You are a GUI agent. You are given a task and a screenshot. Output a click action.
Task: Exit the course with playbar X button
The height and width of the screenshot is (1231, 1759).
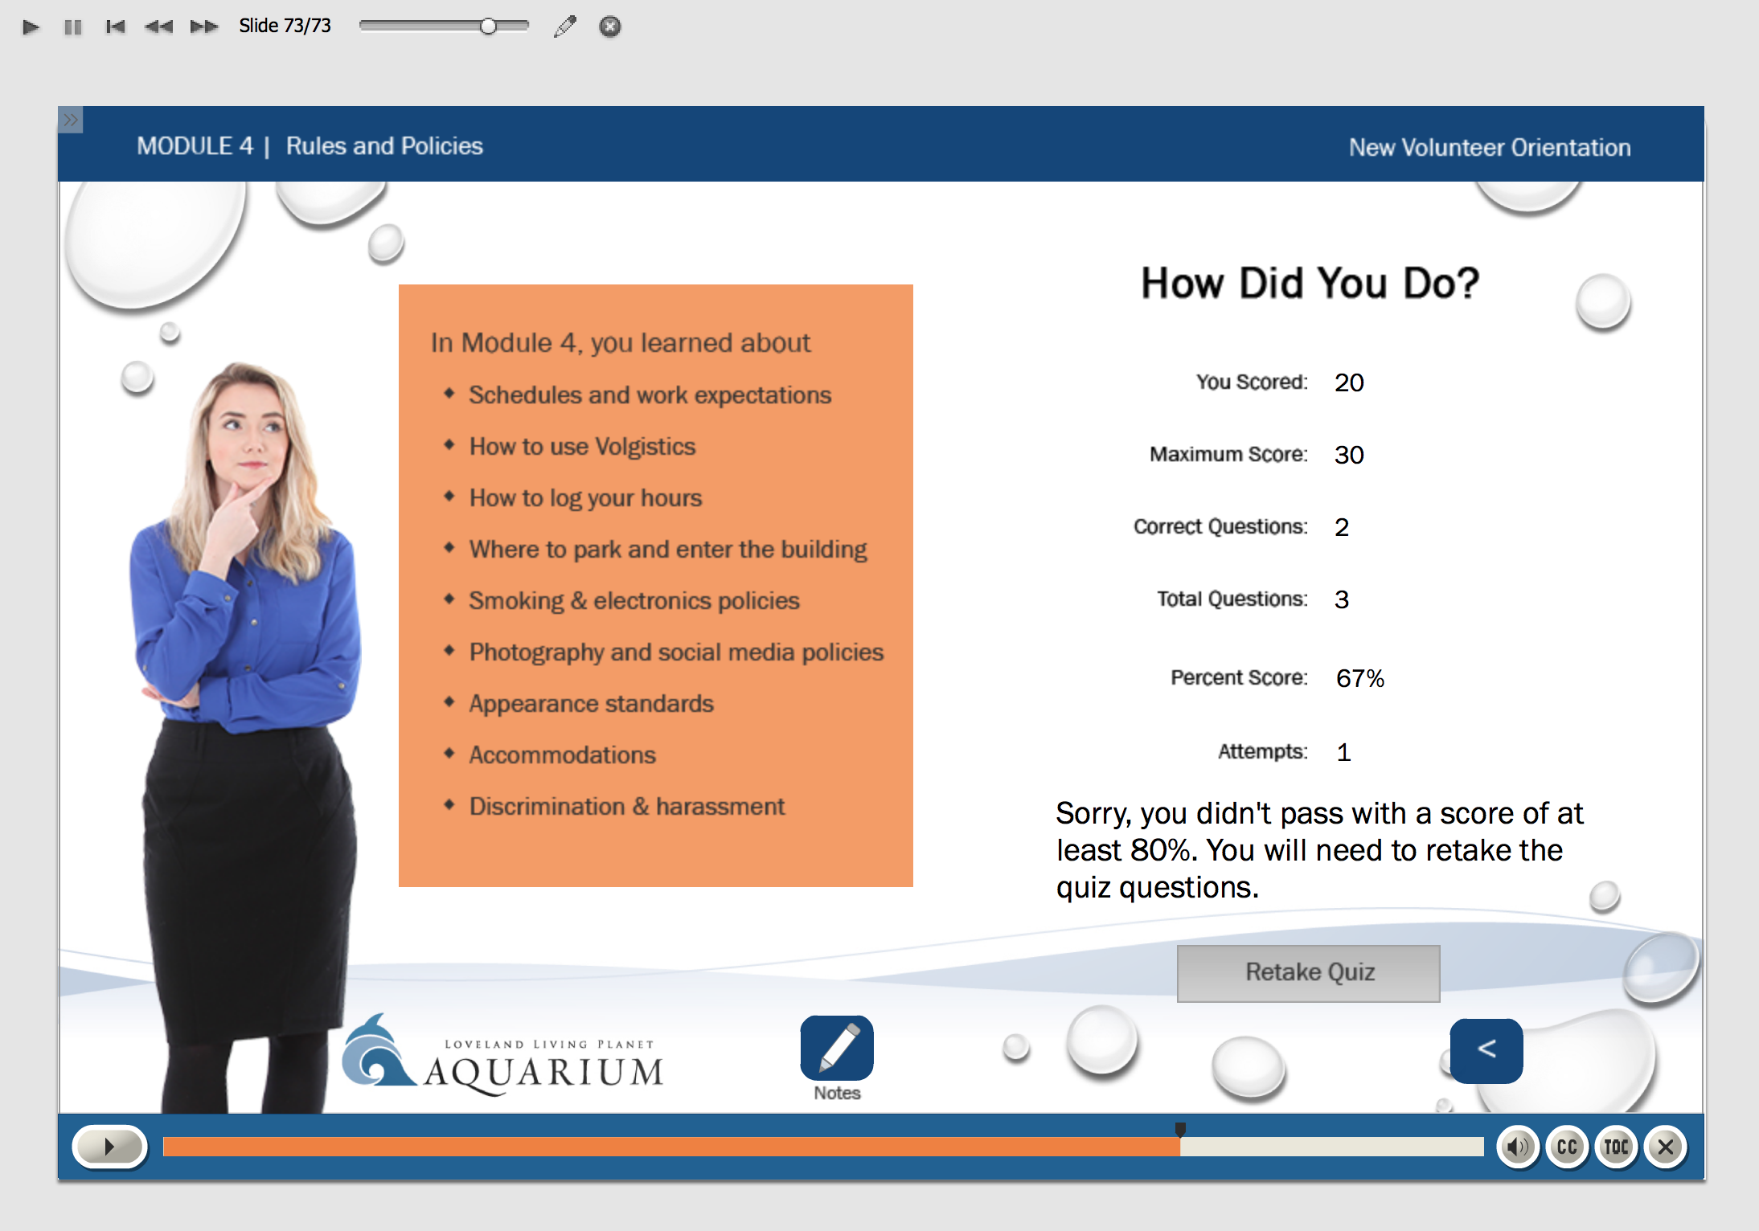1666,1147
